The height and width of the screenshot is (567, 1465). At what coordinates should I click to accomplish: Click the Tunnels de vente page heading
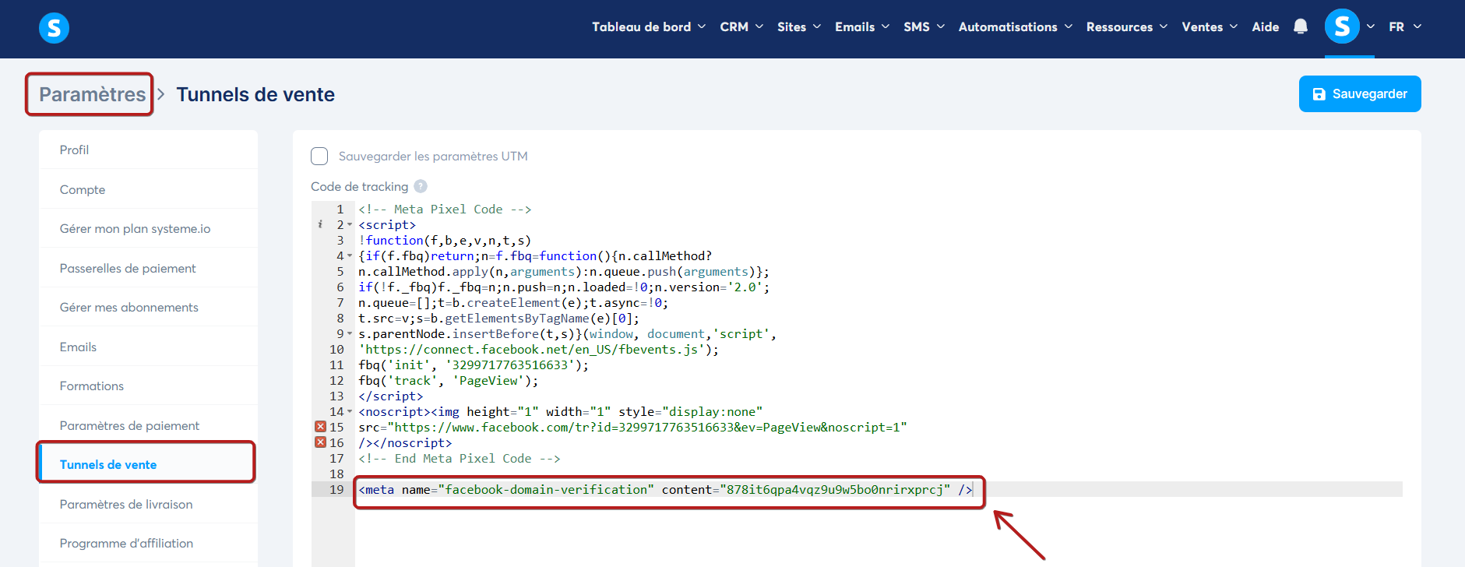pos(255,94)
